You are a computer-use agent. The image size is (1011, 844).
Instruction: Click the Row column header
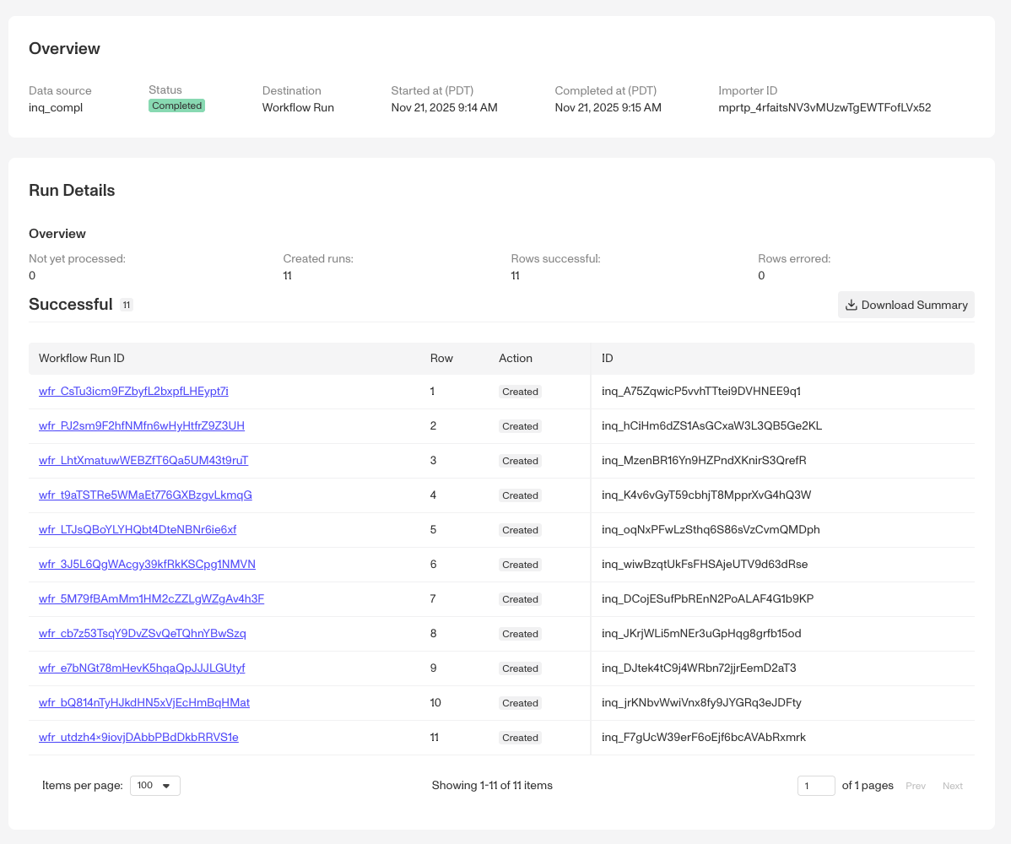click(441, 359)
